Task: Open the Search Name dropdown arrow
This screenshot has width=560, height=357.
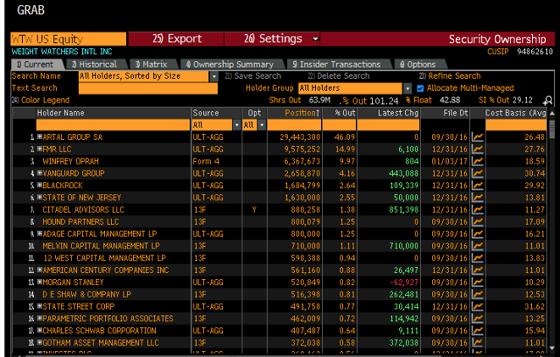Action: pyautogui.click(x=213, y=76)
